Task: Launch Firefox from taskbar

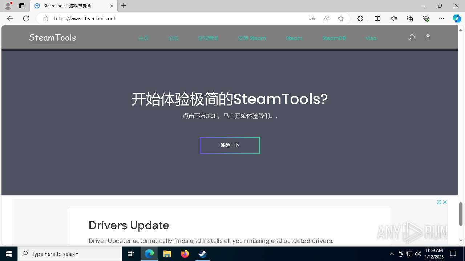Action: (x=185, y=254)
